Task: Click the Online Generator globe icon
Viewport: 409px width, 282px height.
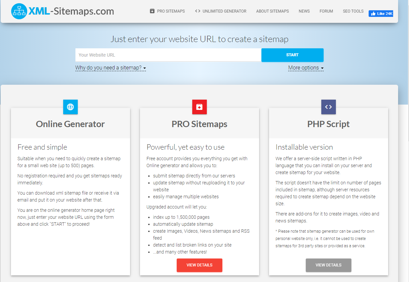Action: pyautogui.click(x=70, y=107)
